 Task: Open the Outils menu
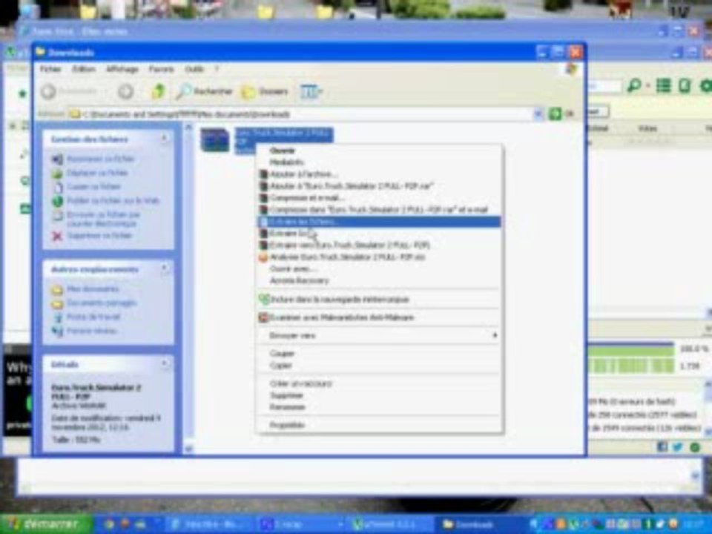tap(194, 69)
